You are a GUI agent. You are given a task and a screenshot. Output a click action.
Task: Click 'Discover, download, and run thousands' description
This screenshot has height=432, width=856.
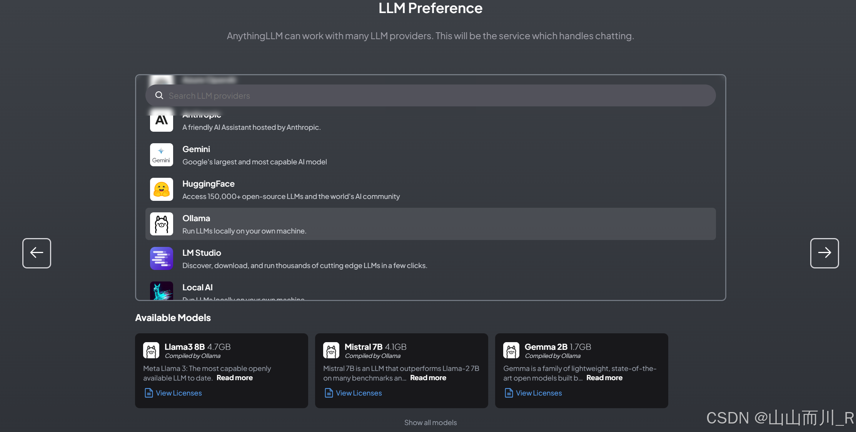click(305, 266)
